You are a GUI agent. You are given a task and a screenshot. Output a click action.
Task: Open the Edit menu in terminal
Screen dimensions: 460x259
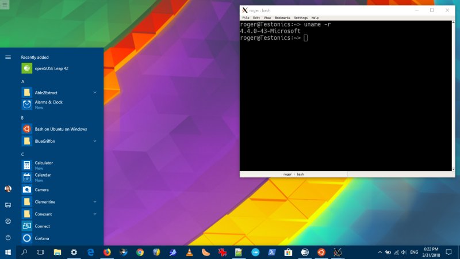point(256,18)
